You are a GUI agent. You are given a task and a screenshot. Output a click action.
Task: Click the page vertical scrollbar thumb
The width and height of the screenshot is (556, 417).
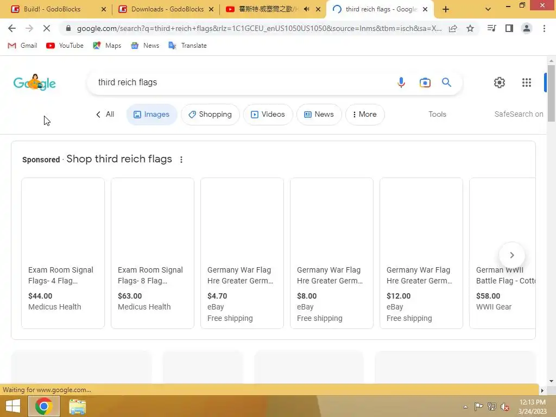click(551, 93)
